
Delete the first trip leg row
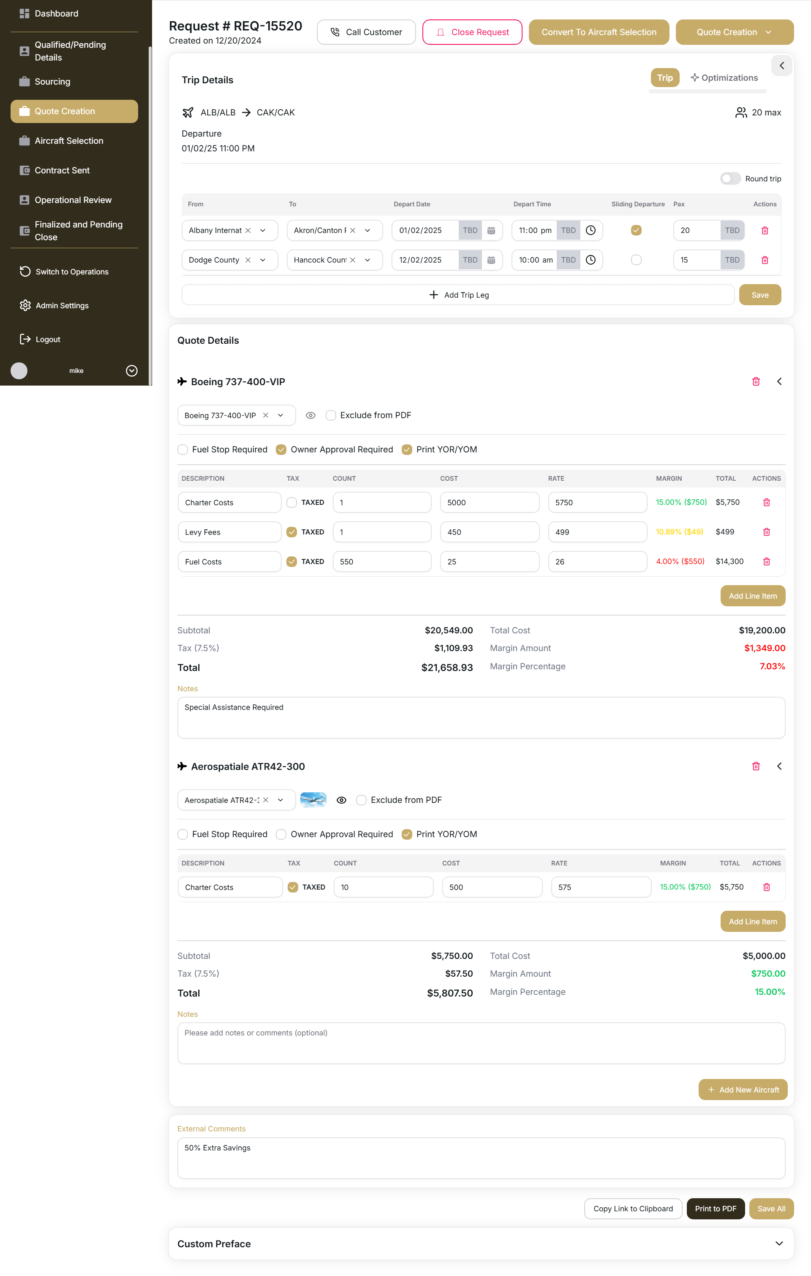765,230
